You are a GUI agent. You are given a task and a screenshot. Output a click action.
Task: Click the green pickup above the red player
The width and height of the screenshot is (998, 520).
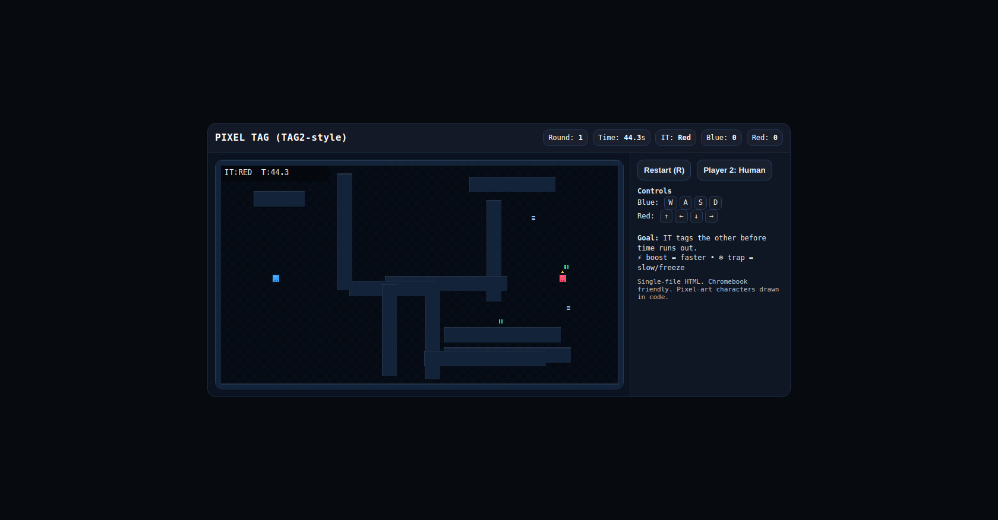[566, 267]
